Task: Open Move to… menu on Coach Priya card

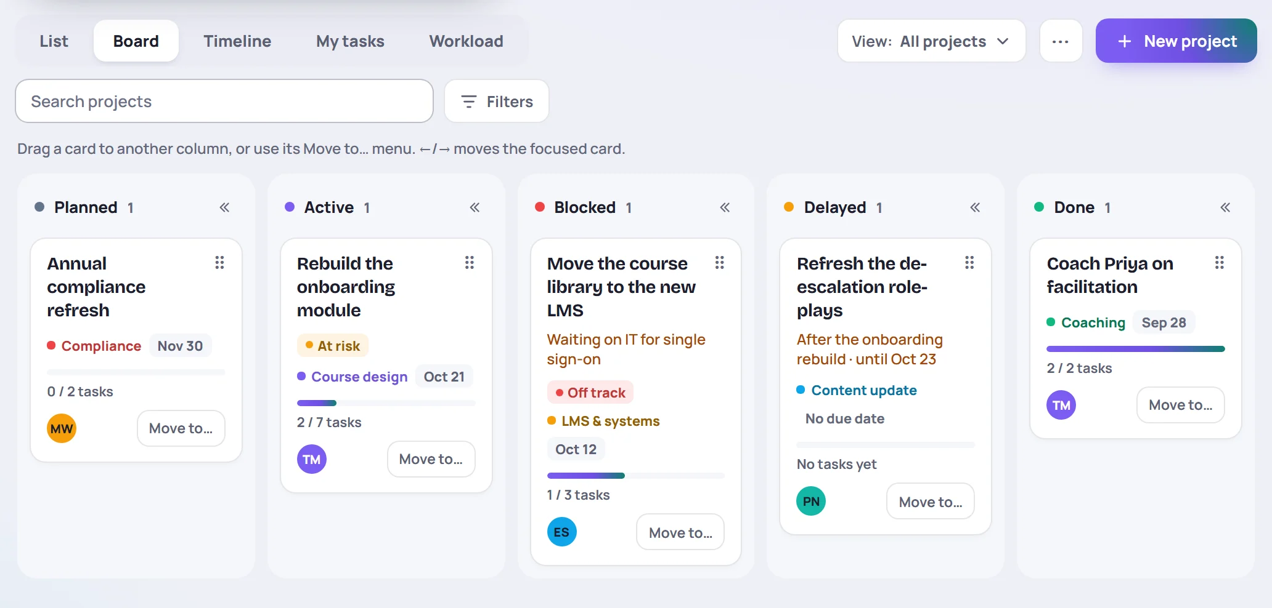Action: [x=1181, y=405]
